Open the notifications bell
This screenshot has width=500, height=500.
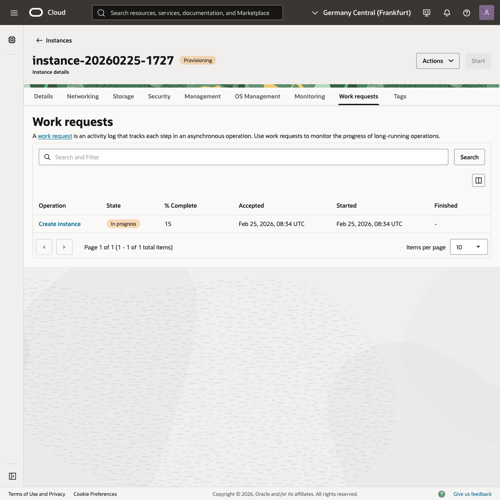447,13
